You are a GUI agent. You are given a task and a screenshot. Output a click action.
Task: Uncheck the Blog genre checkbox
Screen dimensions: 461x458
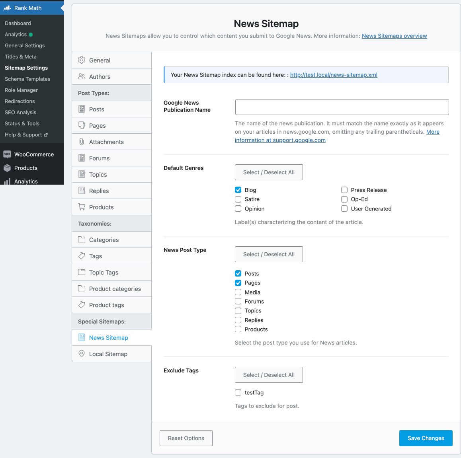[x=238, y=190]
